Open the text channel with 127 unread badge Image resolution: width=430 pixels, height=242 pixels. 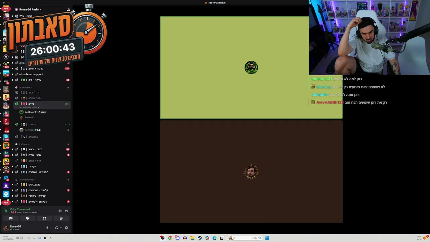[x=42, y=69]
